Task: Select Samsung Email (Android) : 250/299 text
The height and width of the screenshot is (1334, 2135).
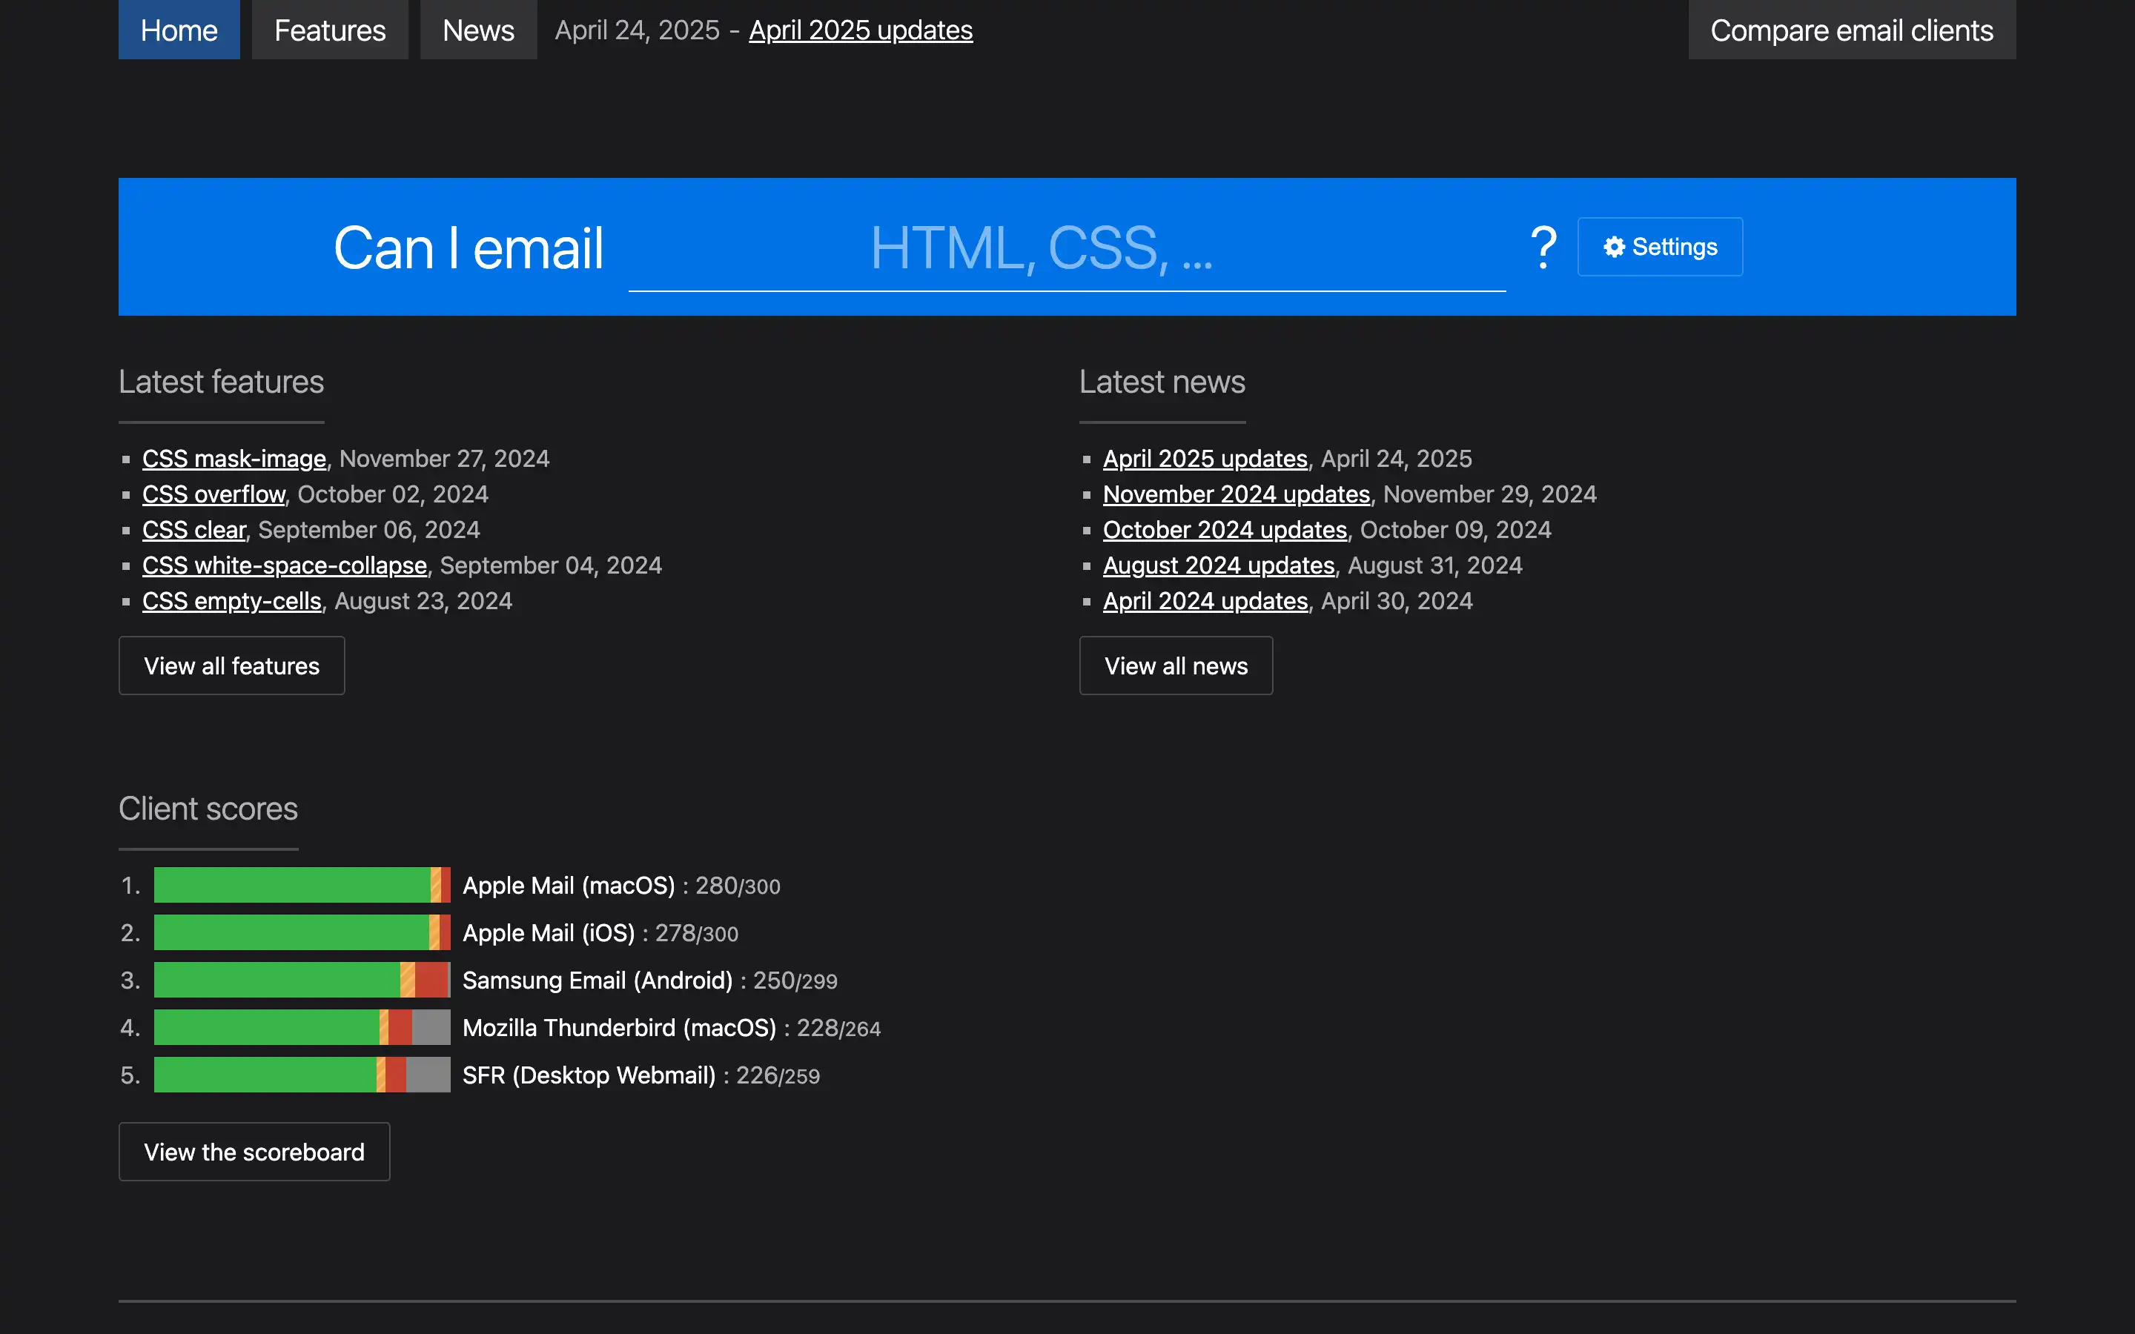Action: (649, 981)
